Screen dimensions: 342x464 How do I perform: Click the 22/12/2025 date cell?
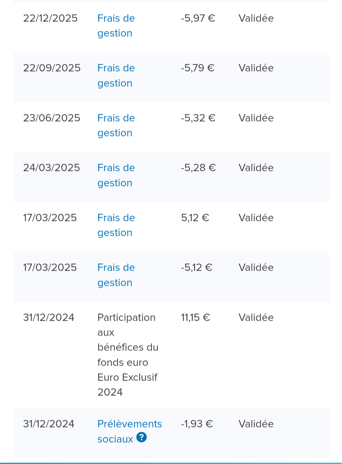(x=50, y=18)
